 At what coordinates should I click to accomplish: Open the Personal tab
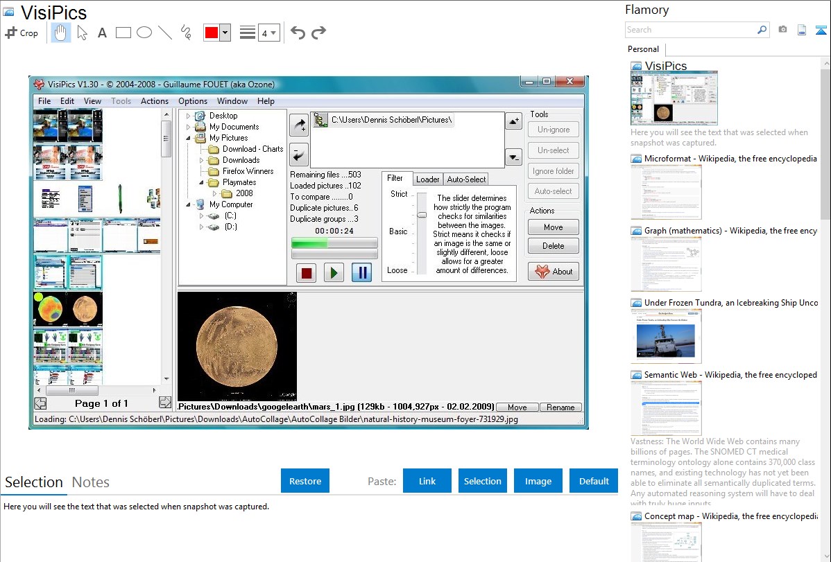(x=643, y=49)
